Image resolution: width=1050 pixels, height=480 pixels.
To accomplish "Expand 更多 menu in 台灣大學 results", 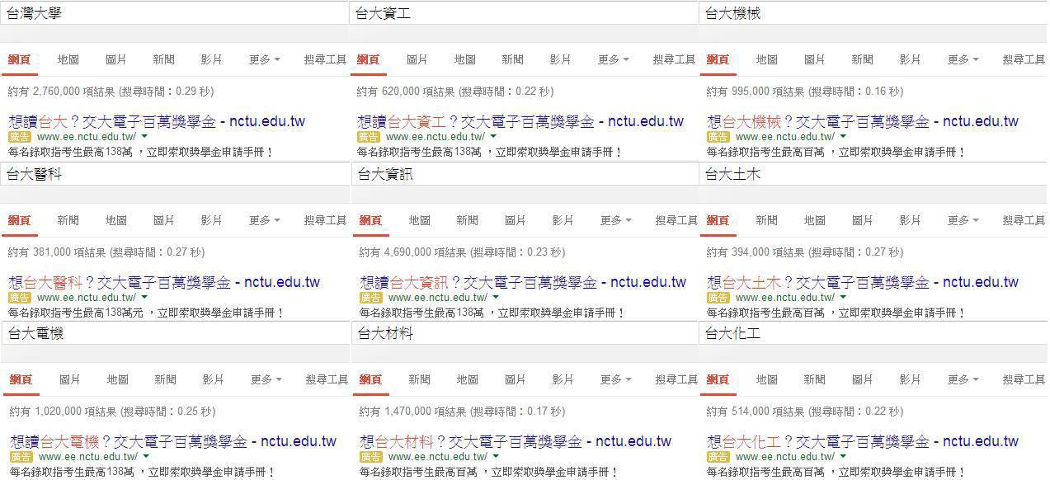I will click(x=264, y=59).
